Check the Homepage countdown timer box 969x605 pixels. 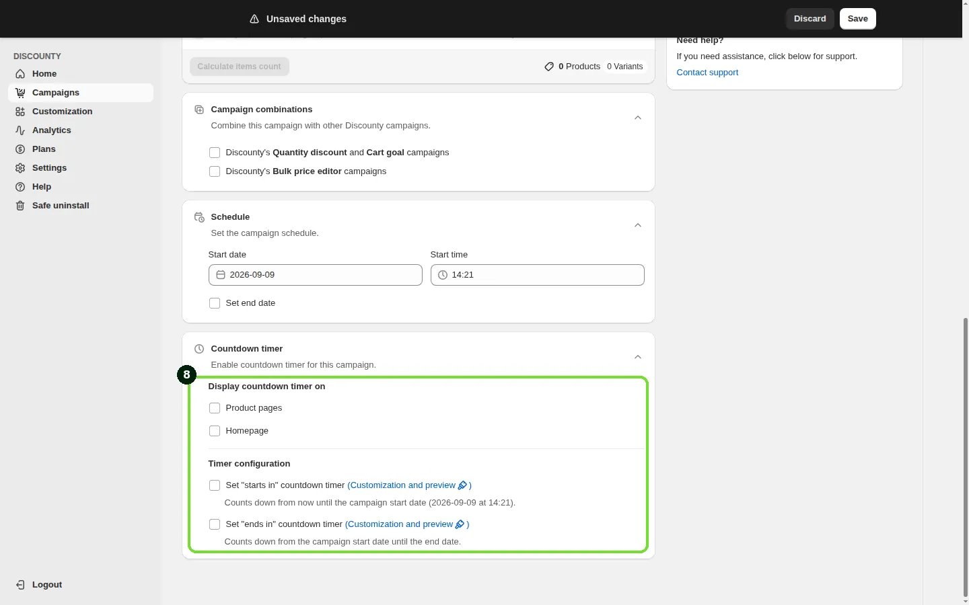(215, 431)
